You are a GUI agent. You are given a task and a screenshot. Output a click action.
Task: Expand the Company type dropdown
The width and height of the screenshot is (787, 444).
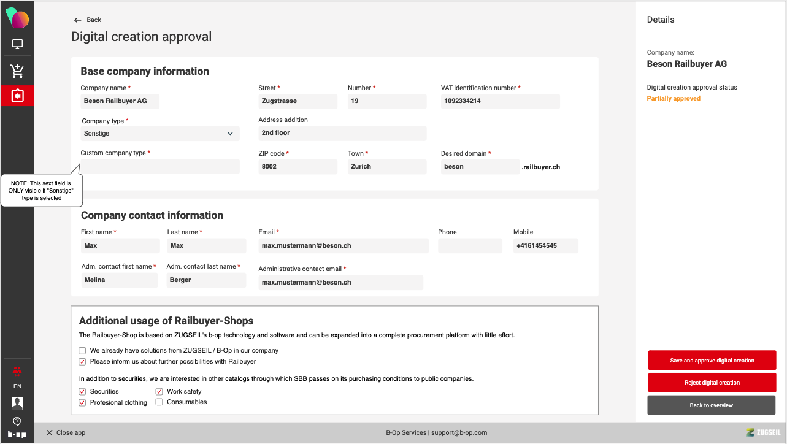point(159,134)
